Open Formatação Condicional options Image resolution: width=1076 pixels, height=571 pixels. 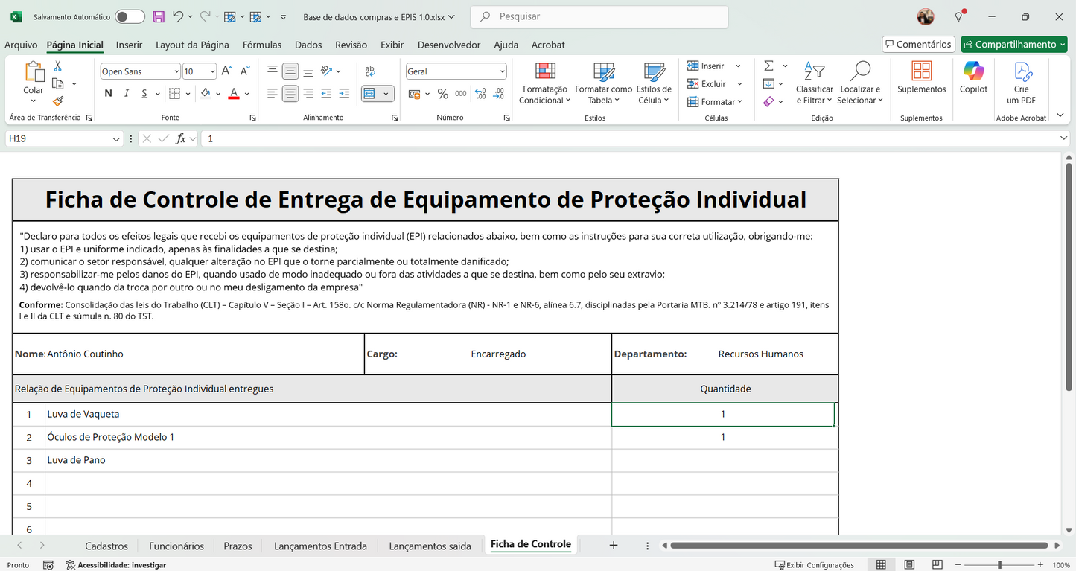click(x=544, y=83)
